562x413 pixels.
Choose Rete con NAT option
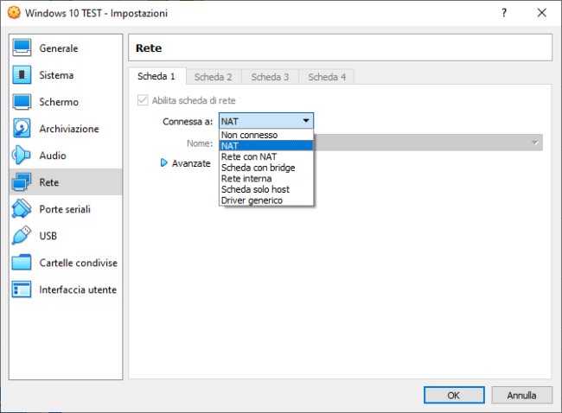266,157
